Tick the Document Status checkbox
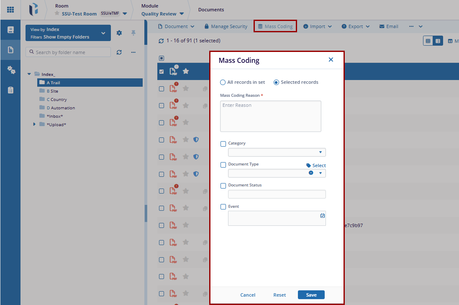 point(223,186)
